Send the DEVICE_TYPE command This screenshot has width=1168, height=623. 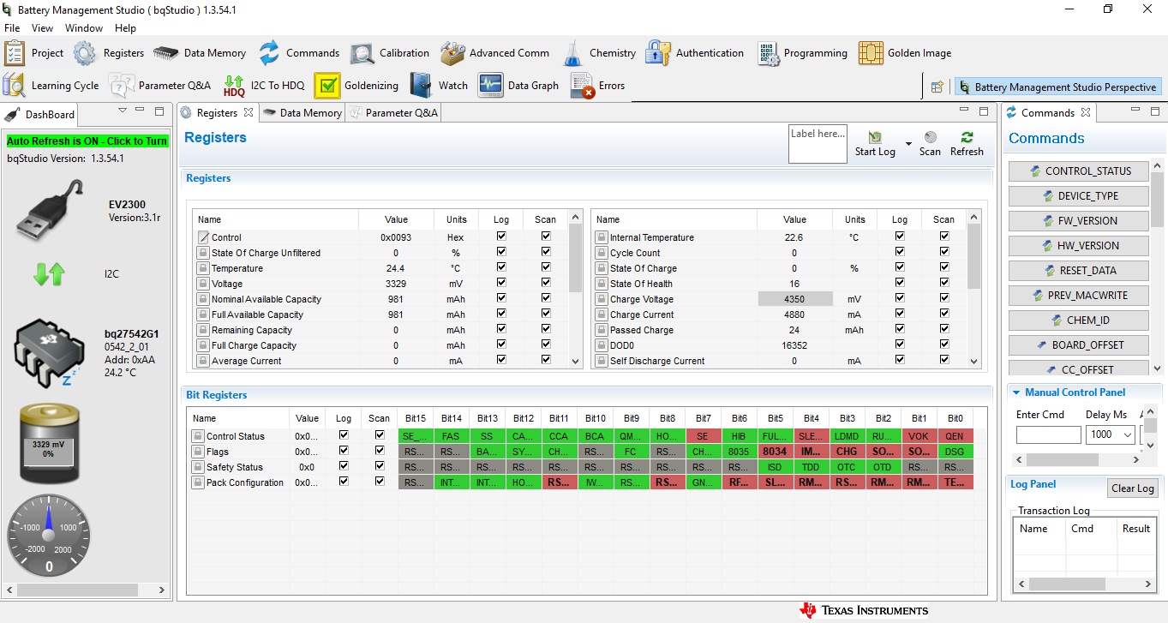tap(1080, 196)
